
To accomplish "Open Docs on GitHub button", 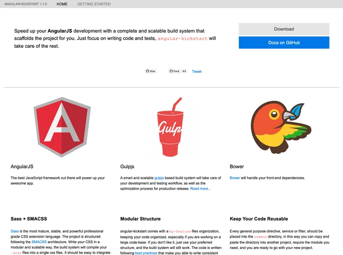I will [x=284, y=43].
